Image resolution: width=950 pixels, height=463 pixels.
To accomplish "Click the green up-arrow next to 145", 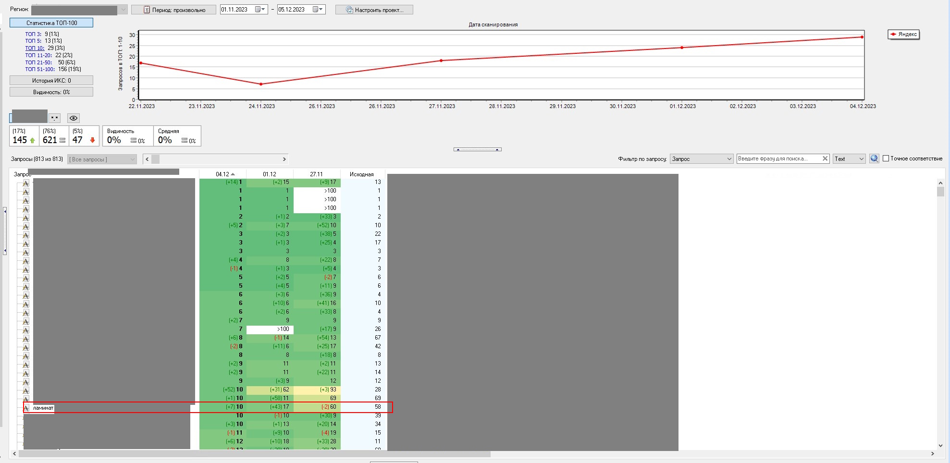I will click(32, 140).
